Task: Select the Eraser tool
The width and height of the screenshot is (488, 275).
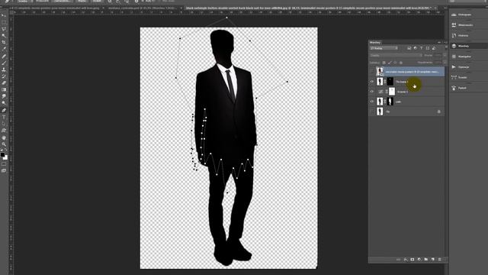Action: coord(4,83)
